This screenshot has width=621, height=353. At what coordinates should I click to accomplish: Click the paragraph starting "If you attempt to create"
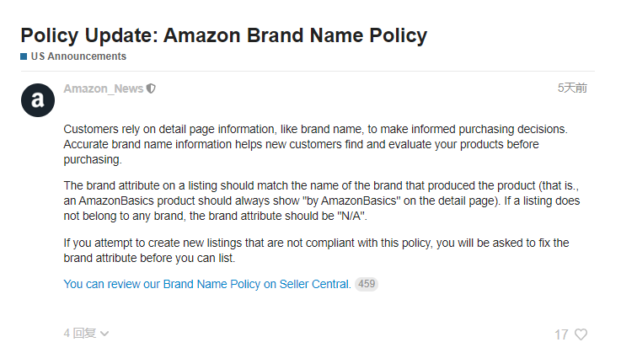tap(316, 250)
